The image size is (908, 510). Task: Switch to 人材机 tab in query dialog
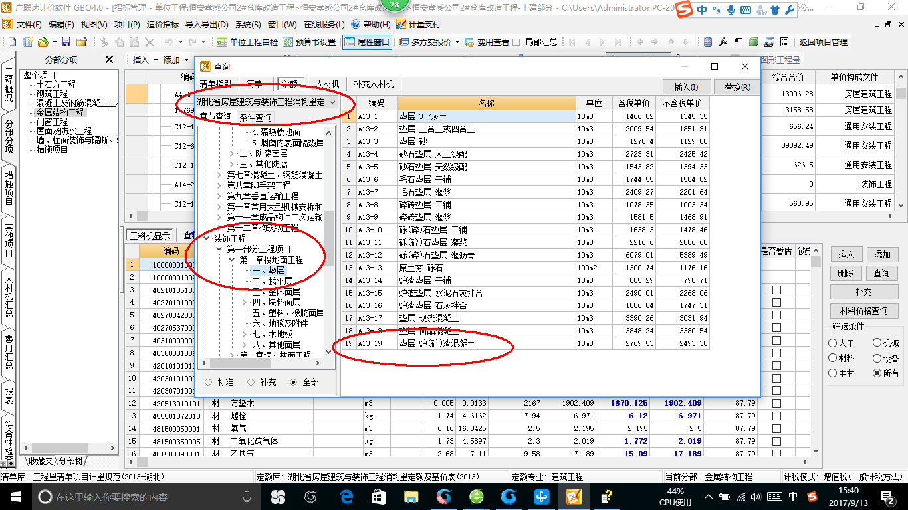328,84
